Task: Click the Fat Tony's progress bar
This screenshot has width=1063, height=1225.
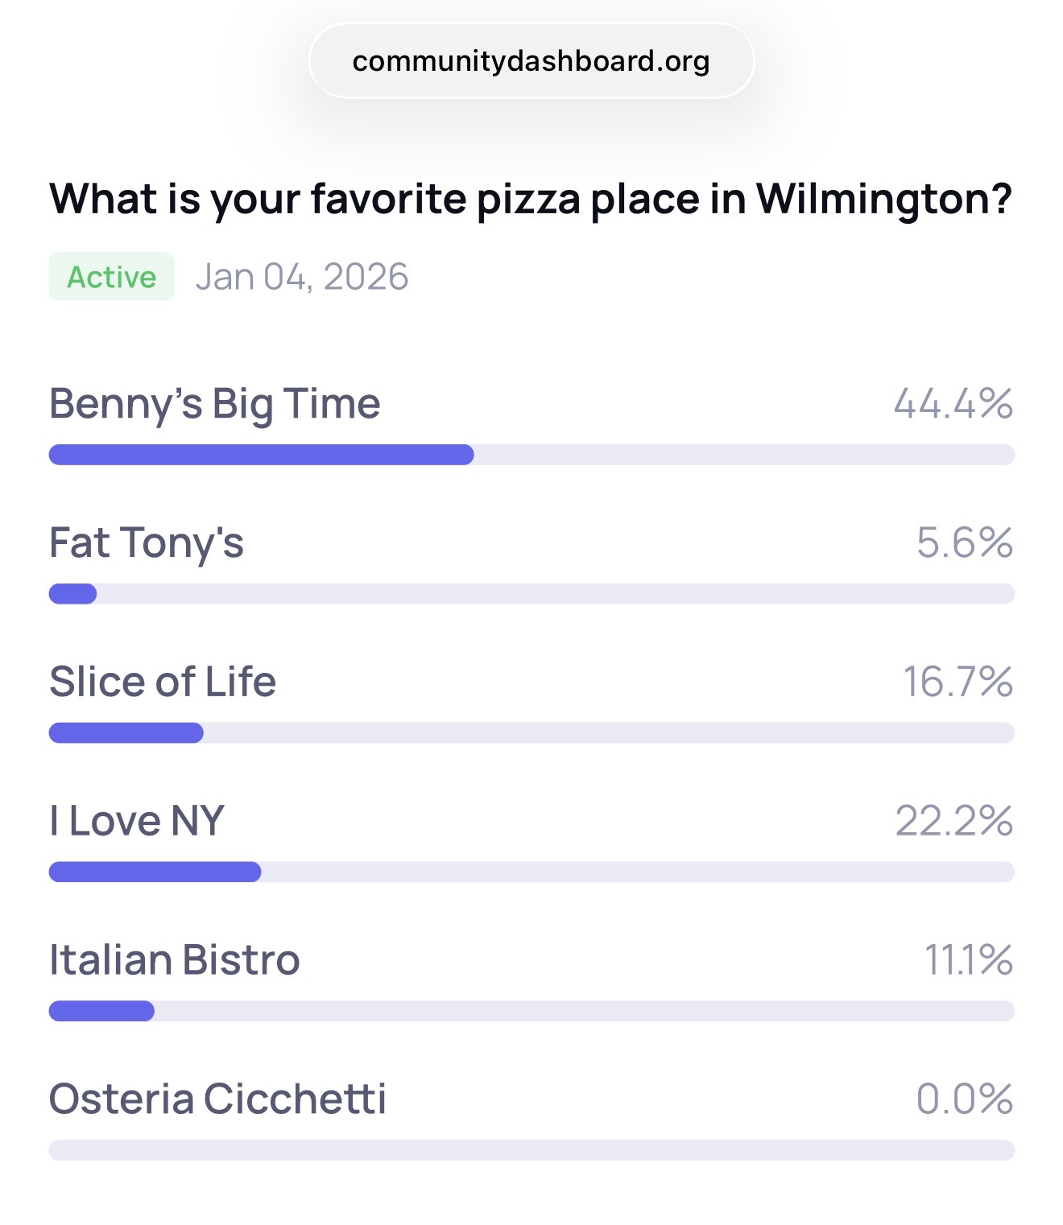Action: (x=531, y=594)
